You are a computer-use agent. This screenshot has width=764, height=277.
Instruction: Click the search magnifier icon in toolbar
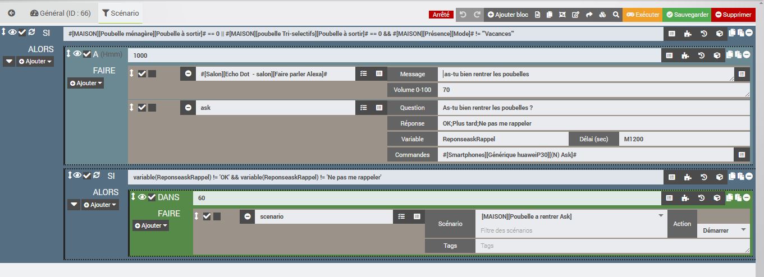tap(616, 15)
